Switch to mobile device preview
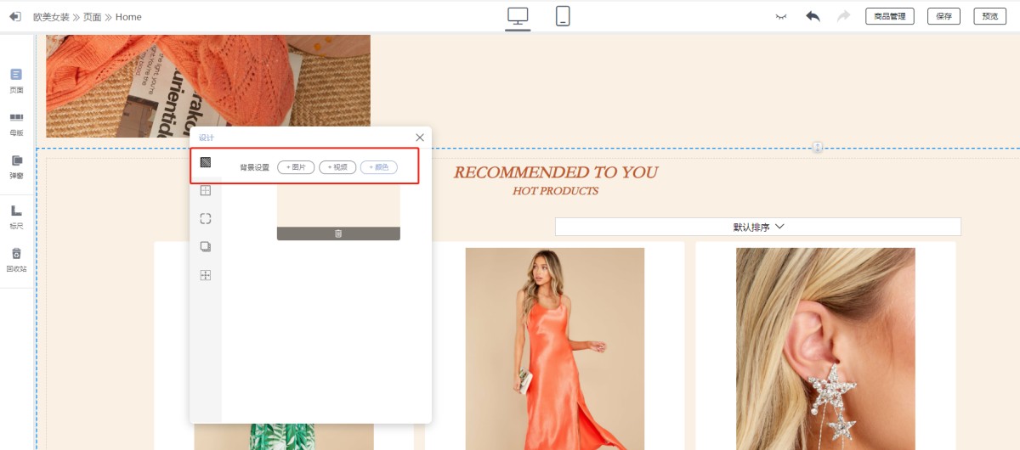Screen dimensions: 1020x450 (x=563, y=16)
